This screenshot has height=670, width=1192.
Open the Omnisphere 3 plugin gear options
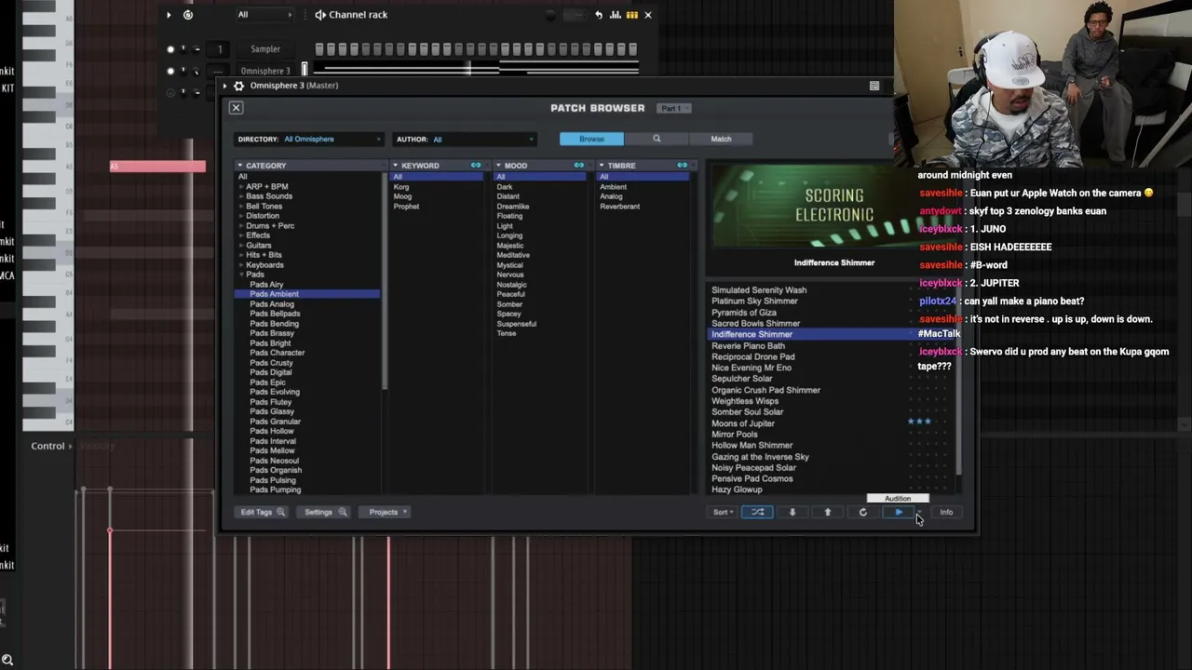[x=238, y=86]
